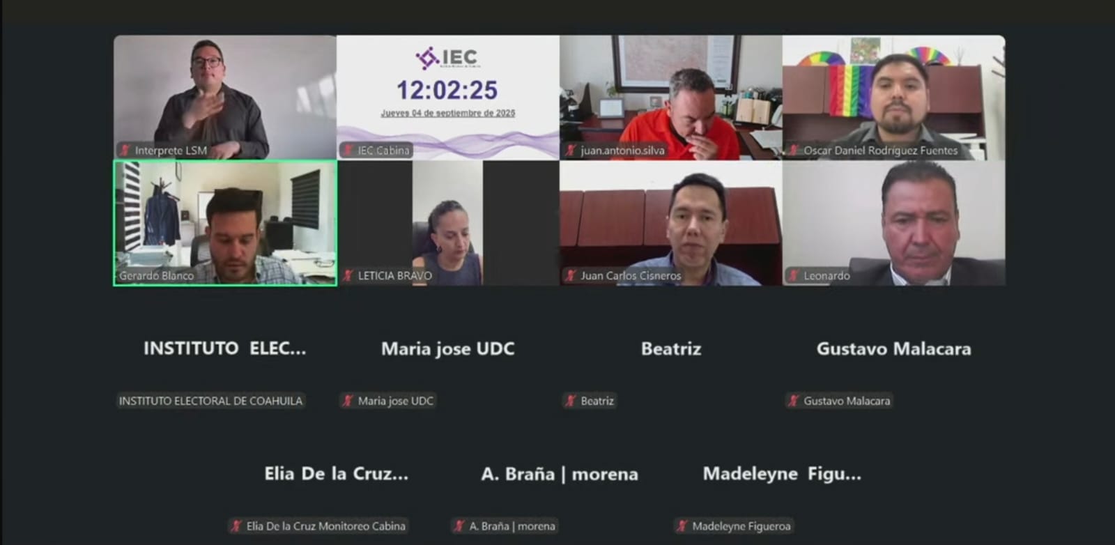Click the Madeleyne Figu... large name text
This screenshot has height=545, width=1115.
coord(782,474)
